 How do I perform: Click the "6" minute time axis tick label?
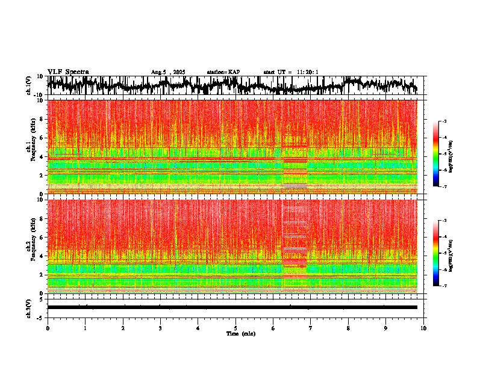click(x=273, y=328)
